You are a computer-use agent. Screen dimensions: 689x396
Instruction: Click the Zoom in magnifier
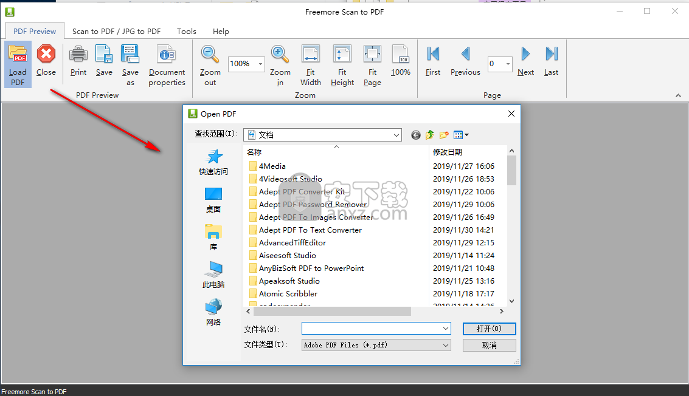[280, 55]
